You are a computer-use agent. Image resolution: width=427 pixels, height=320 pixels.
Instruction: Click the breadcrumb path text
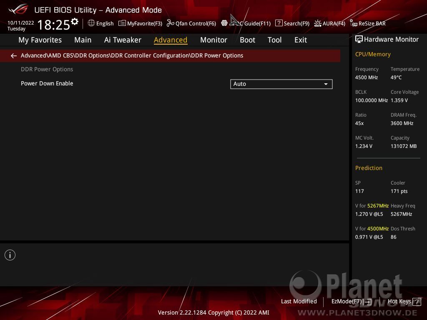(x=132, y=55)
